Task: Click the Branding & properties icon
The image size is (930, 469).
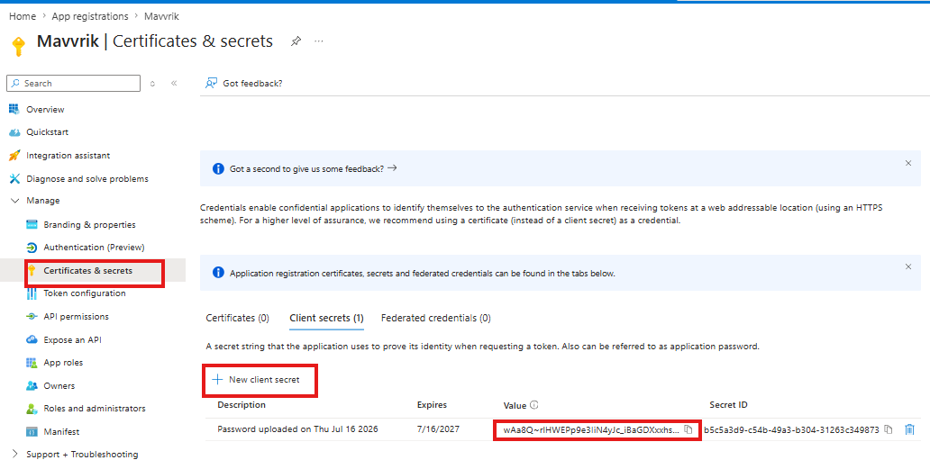Action: click(x=32, y=224)
